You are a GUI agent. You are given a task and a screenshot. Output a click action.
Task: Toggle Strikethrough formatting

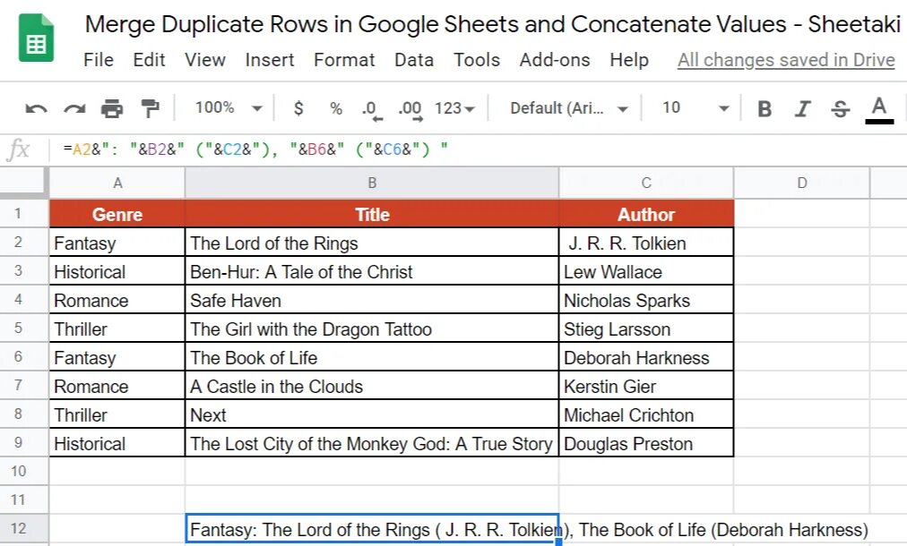pos(841,108)
